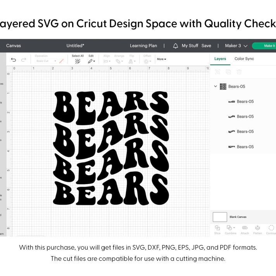Image resolution: width=276 pixels, height=276 pixels.
Task: Open My Stuff
Action: 190,46
